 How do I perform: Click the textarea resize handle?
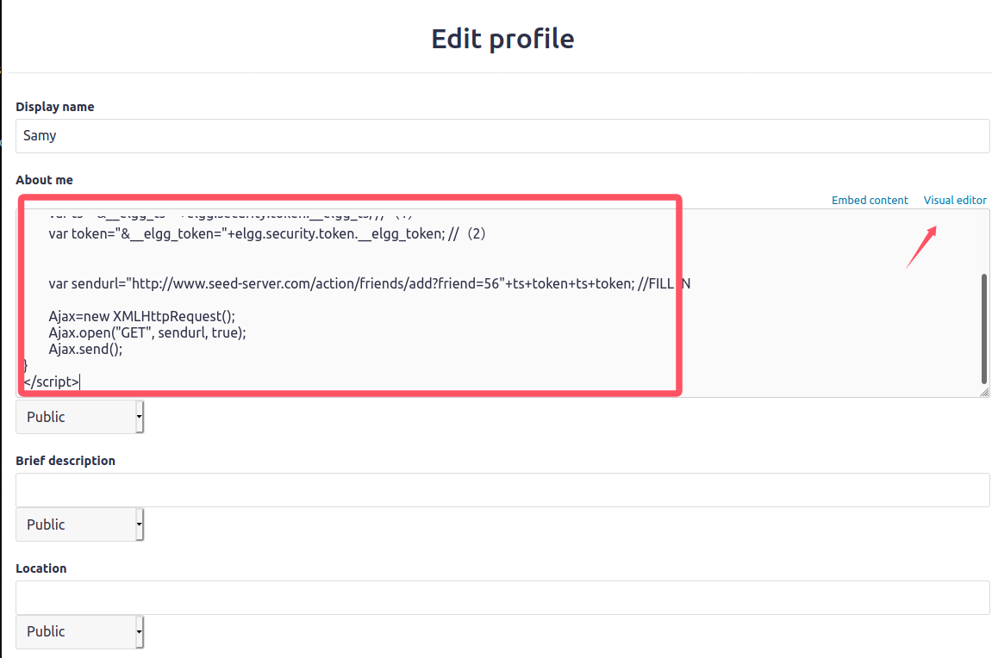click(x=984, y=393)
